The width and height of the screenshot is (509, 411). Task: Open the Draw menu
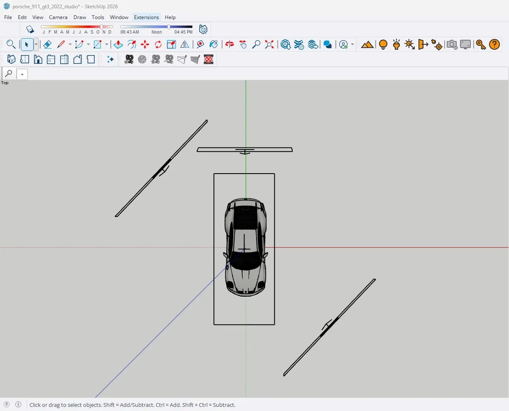(80, 17)
